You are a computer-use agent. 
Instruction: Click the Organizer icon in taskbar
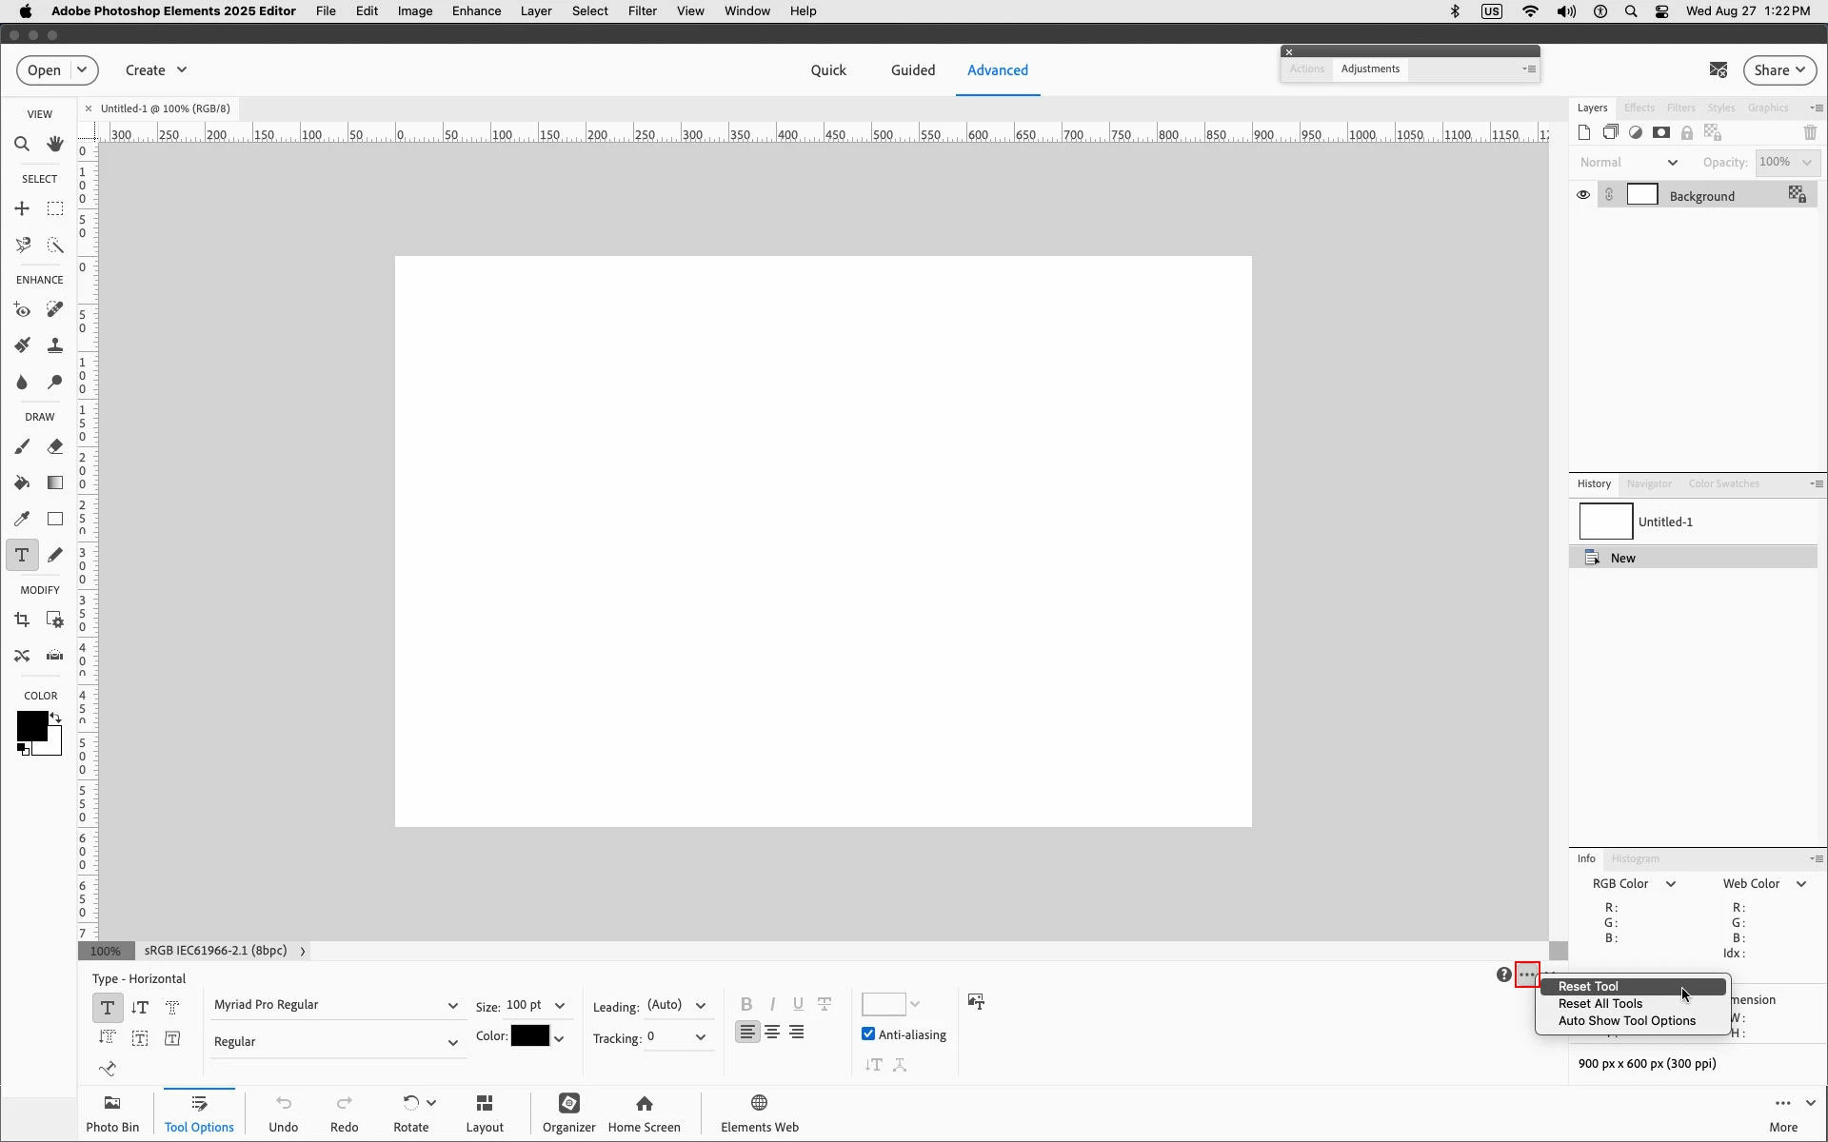point(568,1112)
